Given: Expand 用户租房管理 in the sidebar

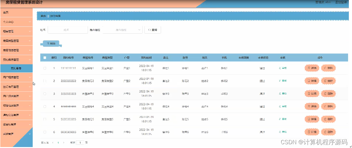Looking at the screenshot, I should (16, 77).
